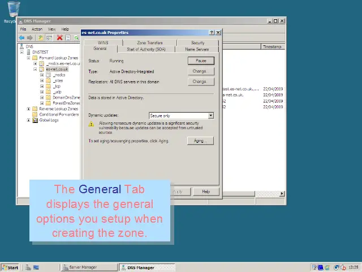Open the Recycle Bin desktop icon
This screenshot has width=362, height=272.
[14, 9]
